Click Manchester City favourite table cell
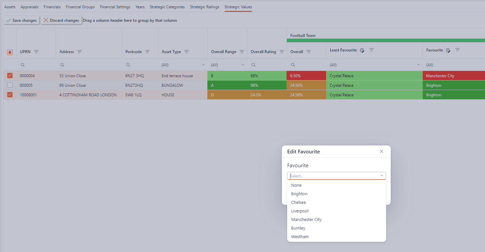Viewport: 485px width, 252px height. click(x=454, y=76)
